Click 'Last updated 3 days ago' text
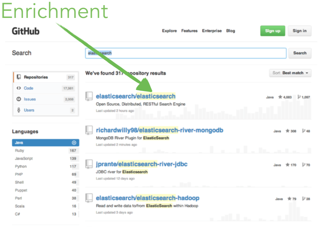Image resolution: width=323 pixels, height=227 pixels. click(114, 212)
